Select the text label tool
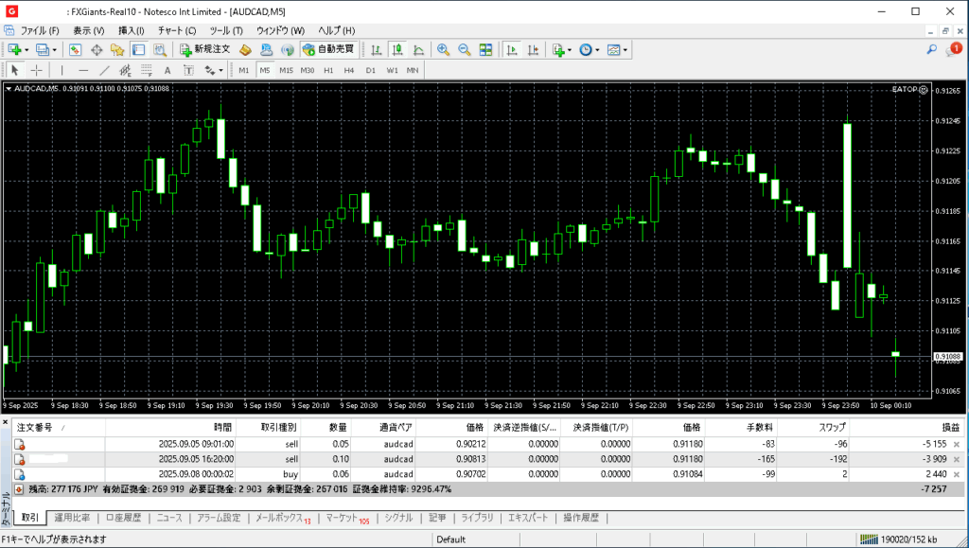This screenshot has width=969, height=548. (167, 70)
